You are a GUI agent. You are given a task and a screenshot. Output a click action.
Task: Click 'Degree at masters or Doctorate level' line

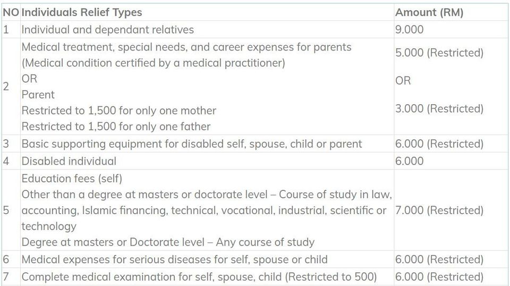tap(168, 242)
